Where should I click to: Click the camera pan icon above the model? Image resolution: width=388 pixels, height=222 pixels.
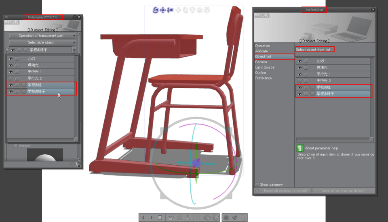pos(163,10)
